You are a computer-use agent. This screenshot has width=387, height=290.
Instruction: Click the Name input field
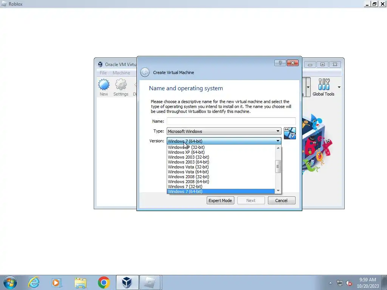coord(231,121)
